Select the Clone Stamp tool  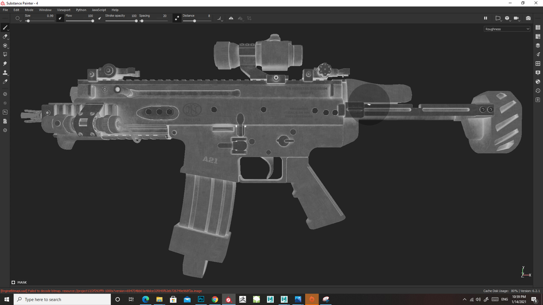5,73
